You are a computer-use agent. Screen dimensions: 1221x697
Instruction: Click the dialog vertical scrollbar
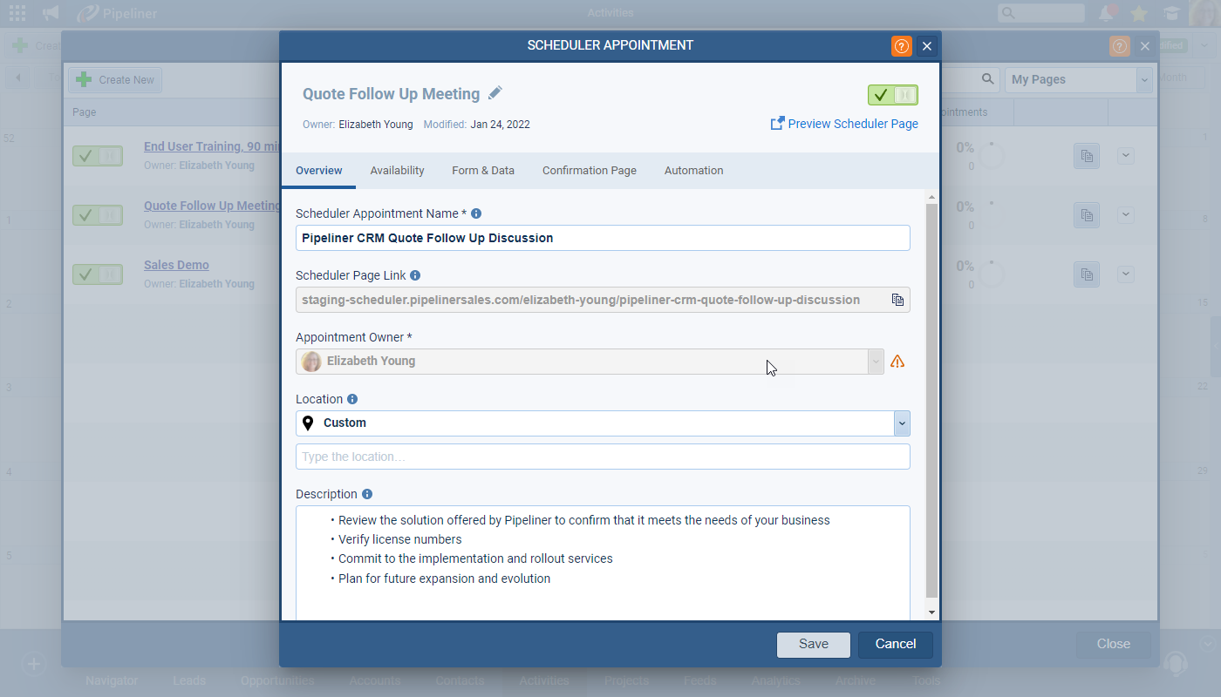click(x=931, y=392)
